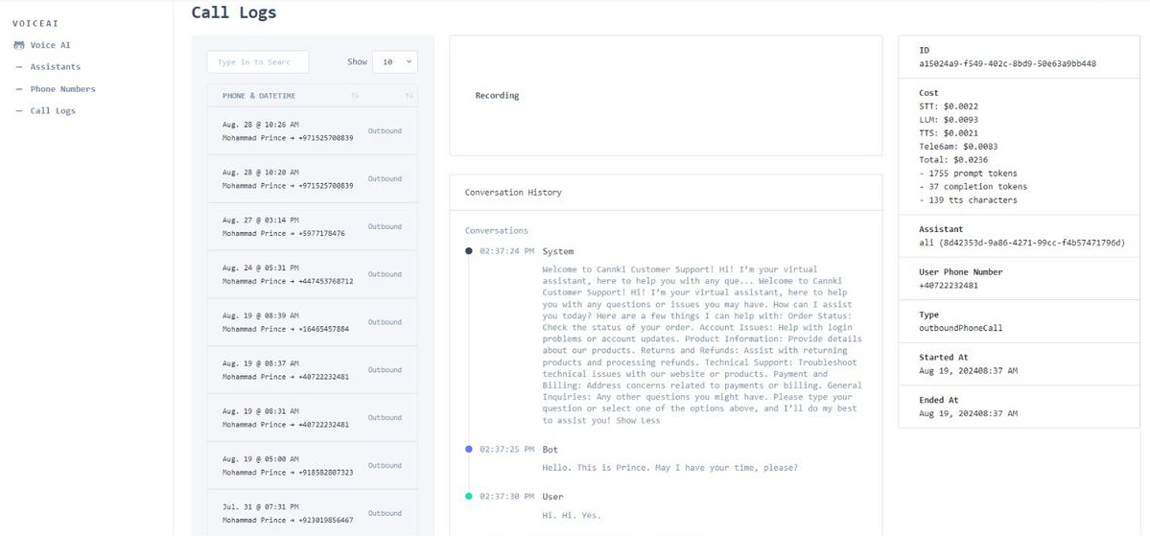
Task: Click the call log search field
Action: [257, 62]
